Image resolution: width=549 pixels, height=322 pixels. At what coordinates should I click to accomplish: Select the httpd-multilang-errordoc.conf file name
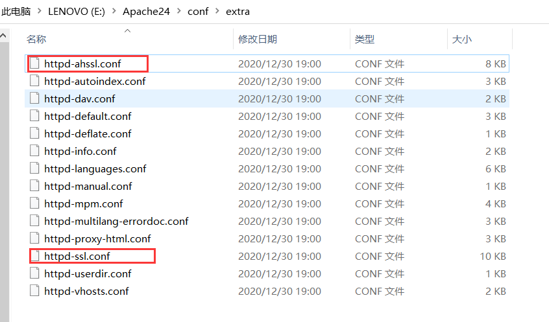pyautogui.click(x=117, y=221)
